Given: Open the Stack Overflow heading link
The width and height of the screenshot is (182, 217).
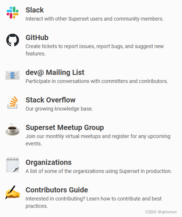Looking at the screenshot, I should click(x=50, y=100).
